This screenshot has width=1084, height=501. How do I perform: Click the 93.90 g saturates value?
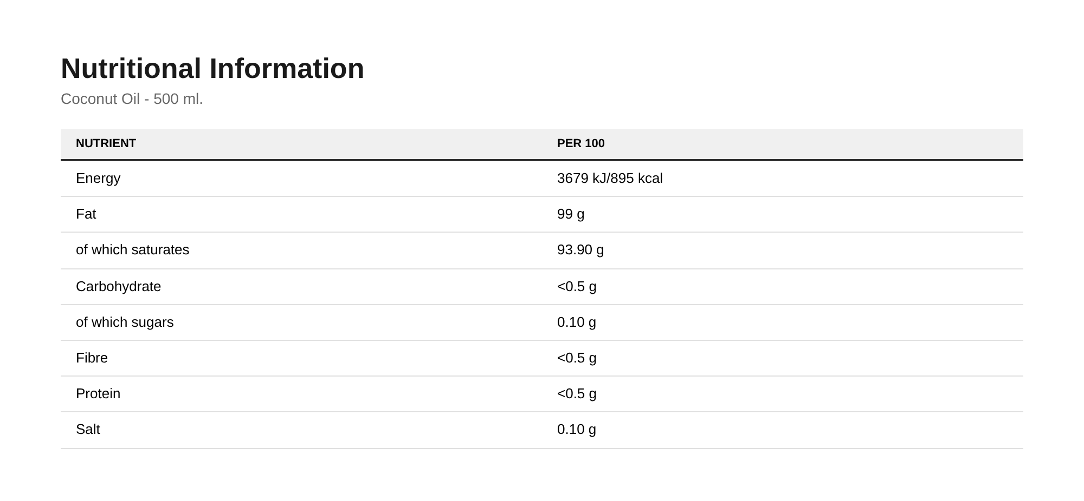pyautogui.click(x=580, y=250)
